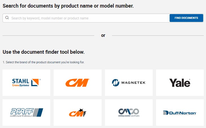
Task: Choose the orange CM brand logo
Action: (78, 83)
